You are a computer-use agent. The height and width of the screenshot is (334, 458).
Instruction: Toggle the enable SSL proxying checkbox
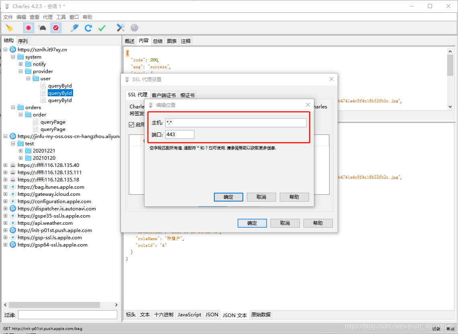pyautogui.click(x=131, y=125)
